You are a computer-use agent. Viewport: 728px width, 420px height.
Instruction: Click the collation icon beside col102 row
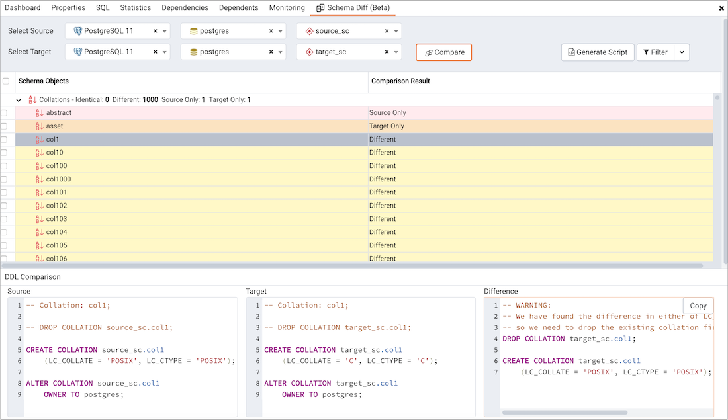pos(40,206)
